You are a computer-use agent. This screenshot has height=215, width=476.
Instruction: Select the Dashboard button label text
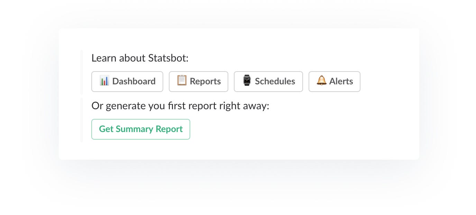pos(134,81)
